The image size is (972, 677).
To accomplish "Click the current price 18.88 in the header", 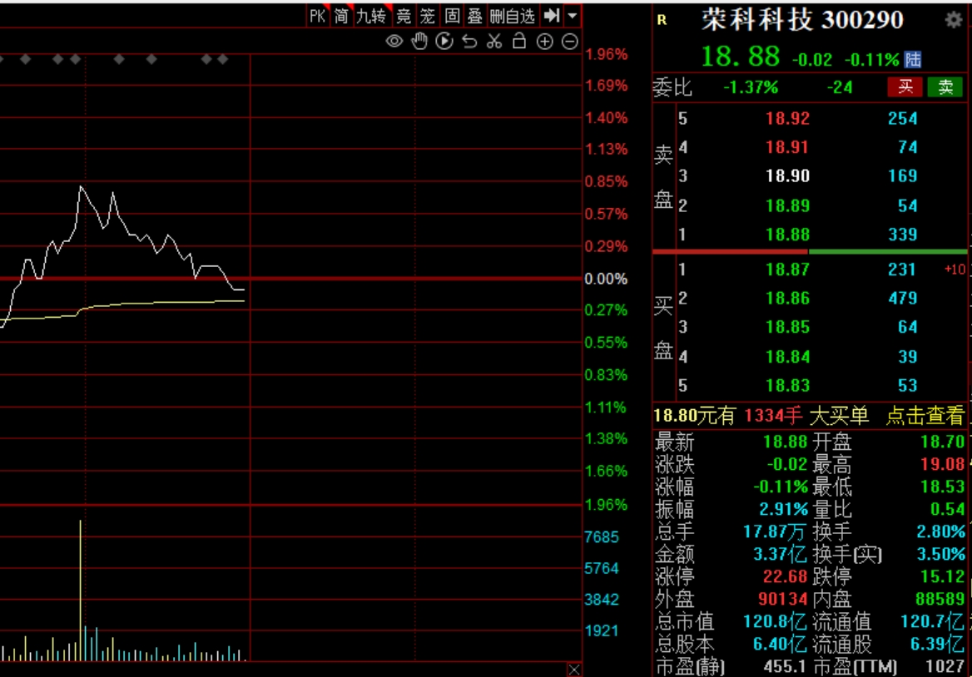I will pos(740,57).
